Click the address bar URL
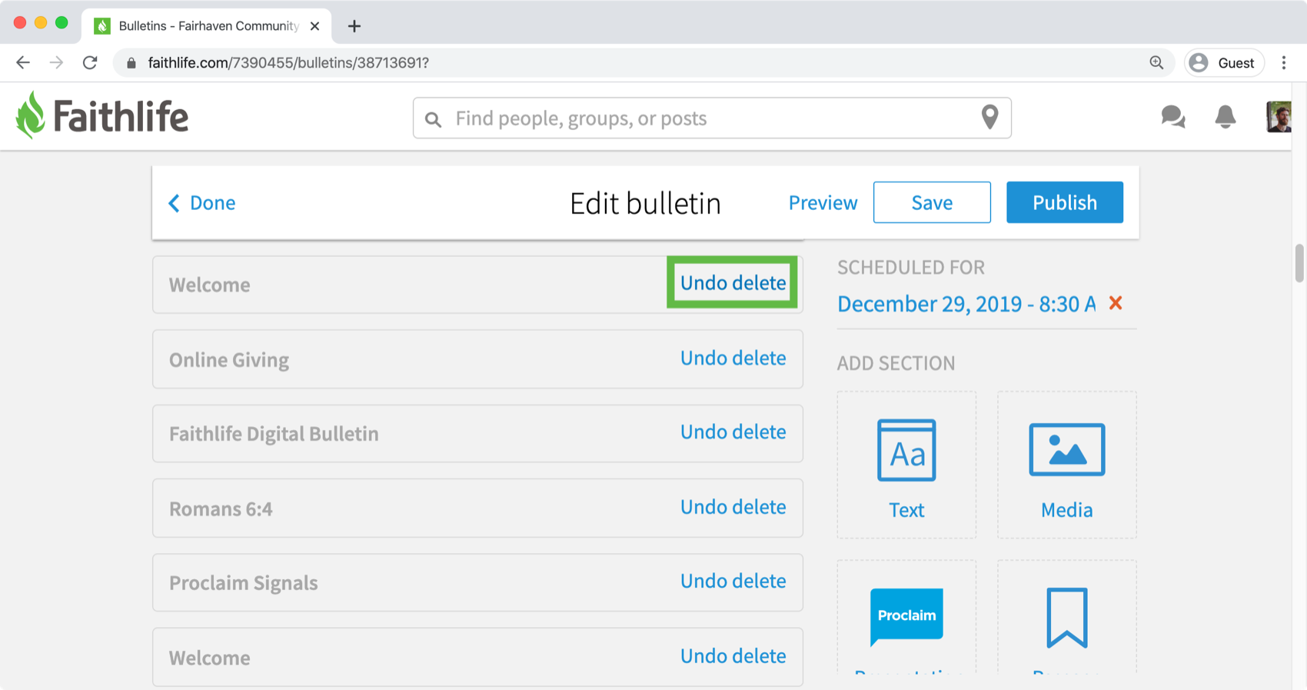This screenshot has width=1307, height=690. (288, 63)
